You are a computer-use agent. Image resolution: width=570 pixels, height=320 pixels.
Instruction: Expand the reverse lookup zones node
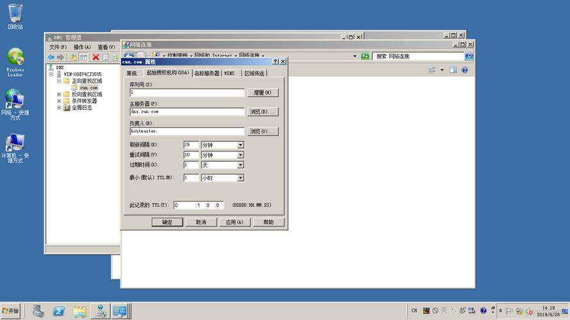click(x=59, y=94)
